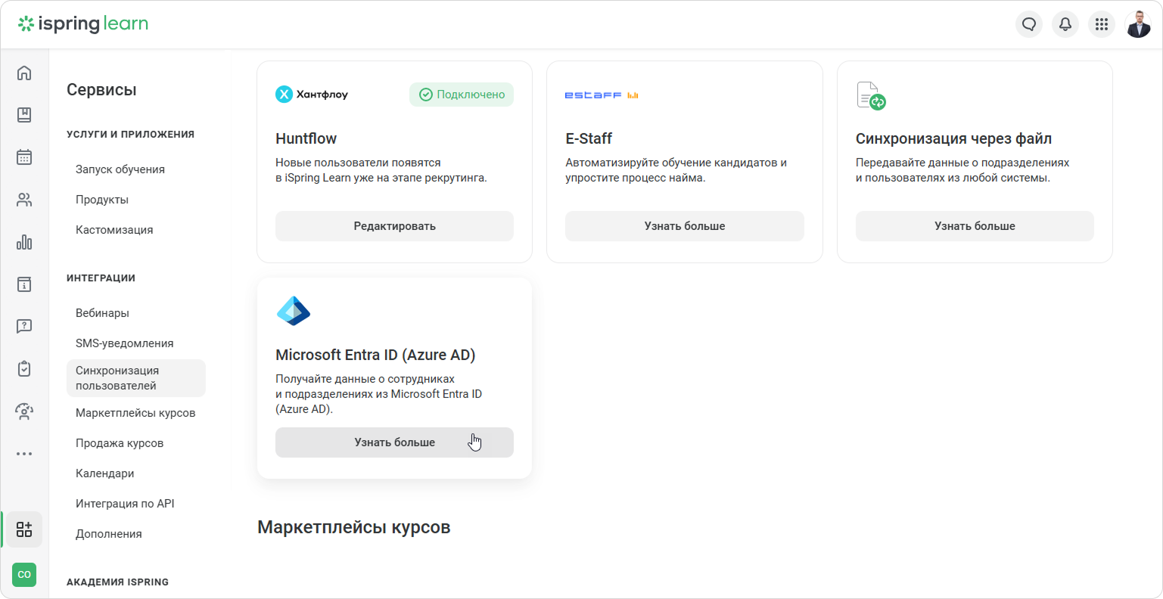Screen dimensions: 1163x599
Task: Open Календари menu item
Action: point(105,473)
